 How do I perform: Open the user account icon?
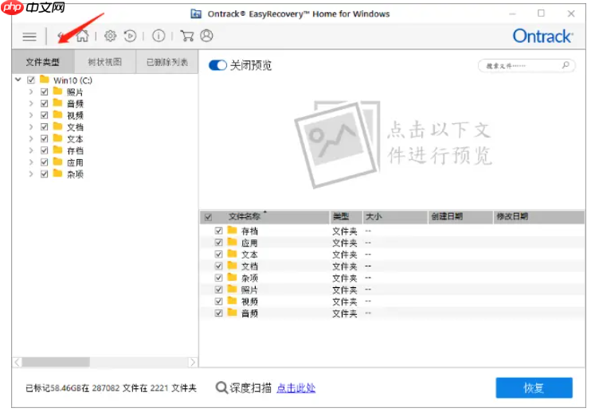point(206,36)
